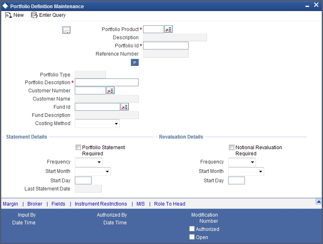Enable Notional Revaluation Required checkbox
The height and width of the screenshot is (244, 323).
point(231,147)
